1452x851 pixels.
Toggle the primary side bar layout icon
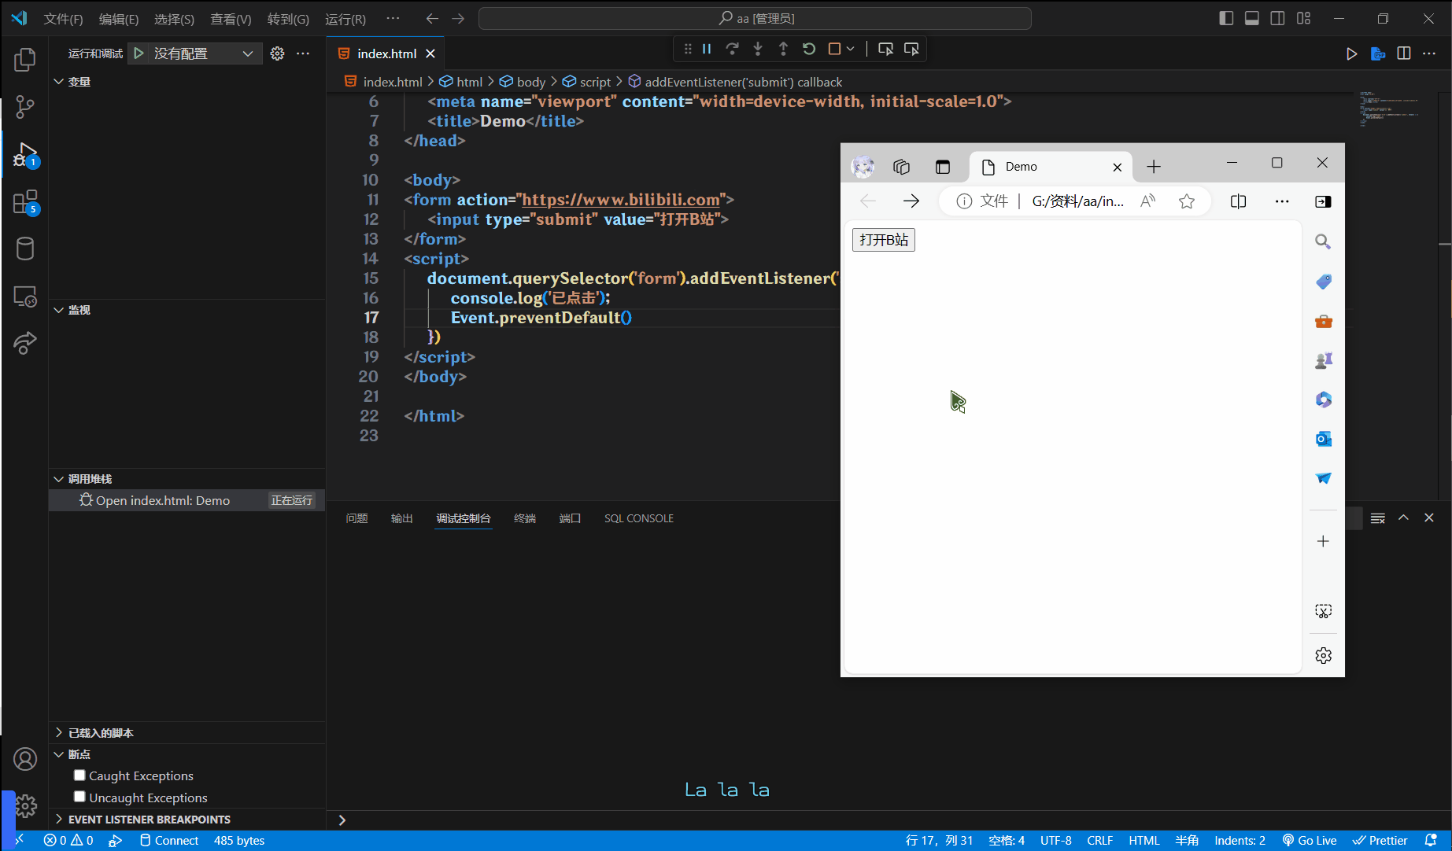(x=1226, y=18)
